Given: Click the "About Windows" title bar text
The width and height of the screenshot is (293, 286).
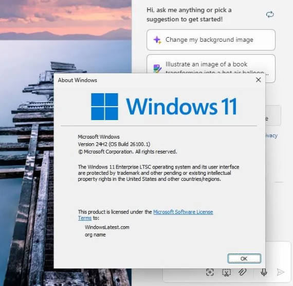Looking at the screenshot, I should pos(77,80).
